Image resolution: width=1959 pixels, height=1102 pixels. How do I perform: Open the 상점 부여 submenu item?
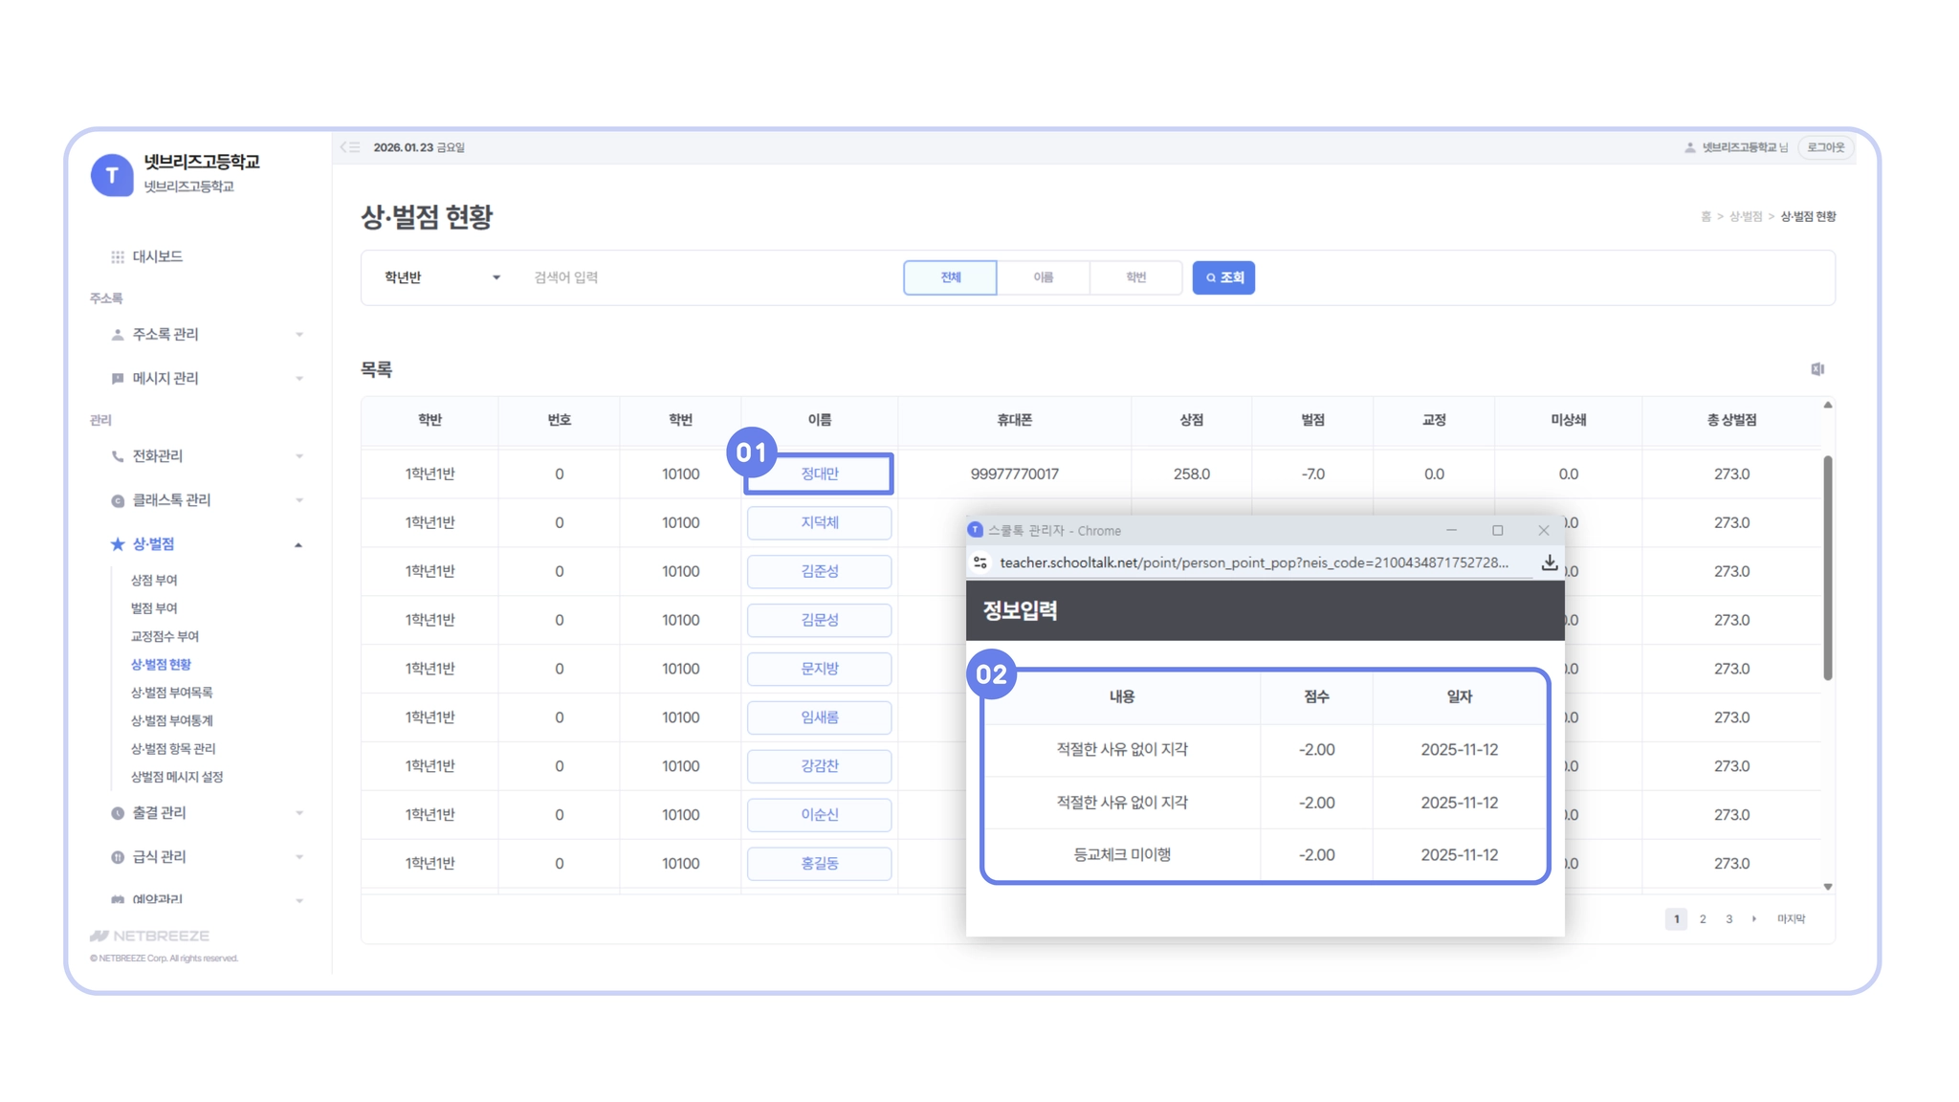[x=154, y=581]
